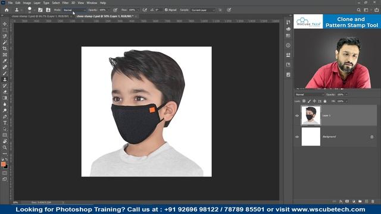This screenshot has height=214, width=381.
Task: Select the Magic Wand tool
Action: coord(5,42)
